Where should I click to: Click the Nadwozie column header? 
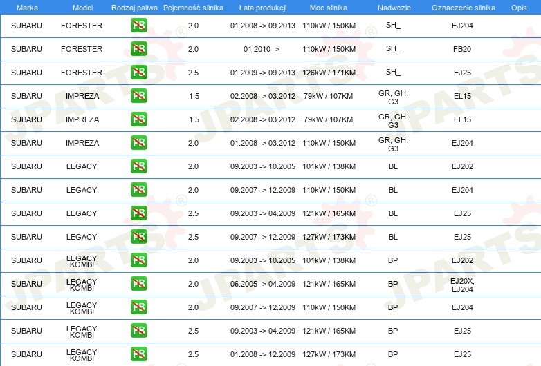[x=393, y=7]
